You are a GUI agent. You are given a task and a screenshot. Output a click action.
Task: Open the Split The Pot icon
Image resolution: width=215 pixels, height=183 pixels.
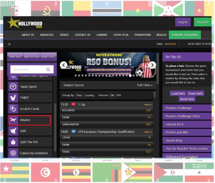pos(13,142)
